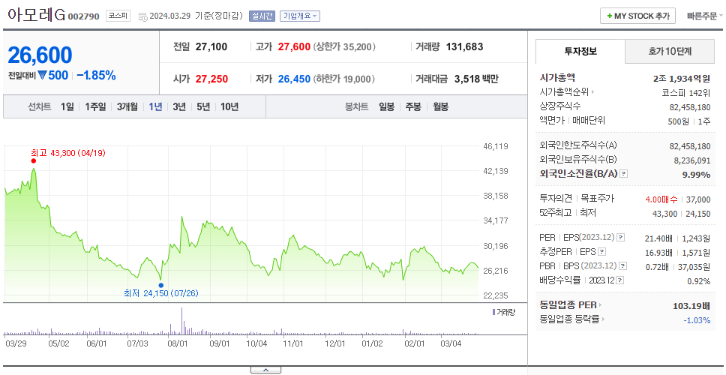
Task: Switch to the 호가10단계 tab
Action: 670,52
